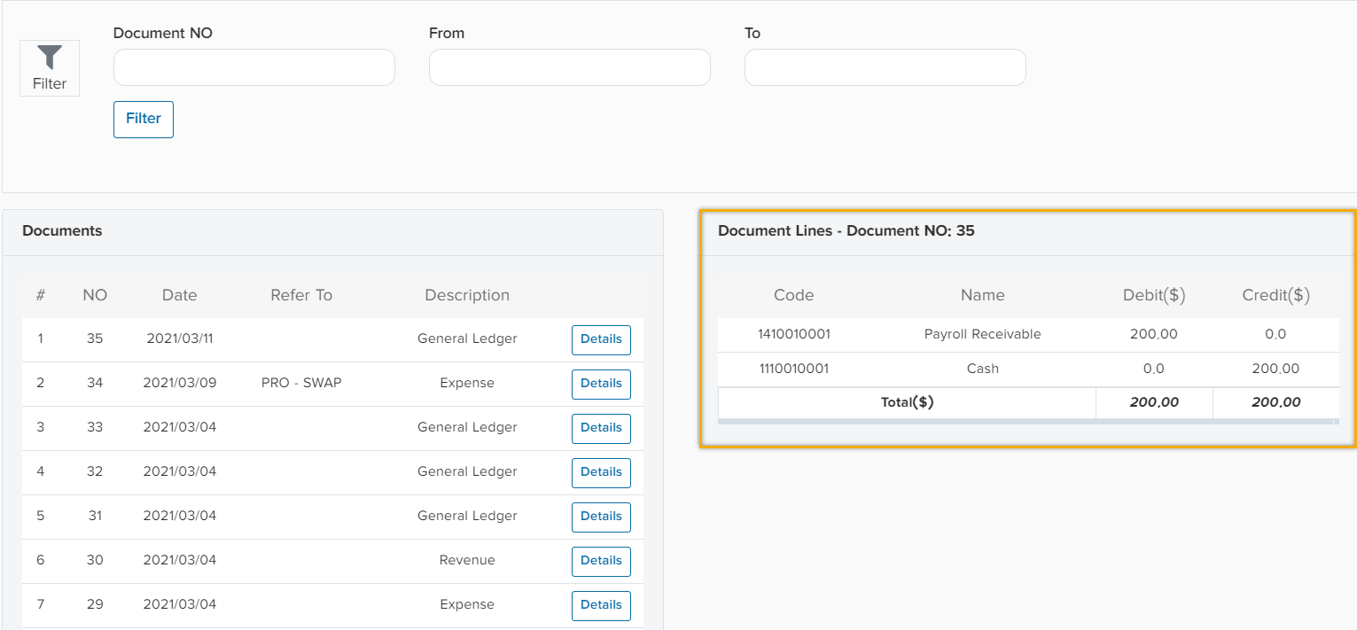Viewport: 1357px width, 630px height.
Task: Click the Date column header
Action: pos(179,295)
